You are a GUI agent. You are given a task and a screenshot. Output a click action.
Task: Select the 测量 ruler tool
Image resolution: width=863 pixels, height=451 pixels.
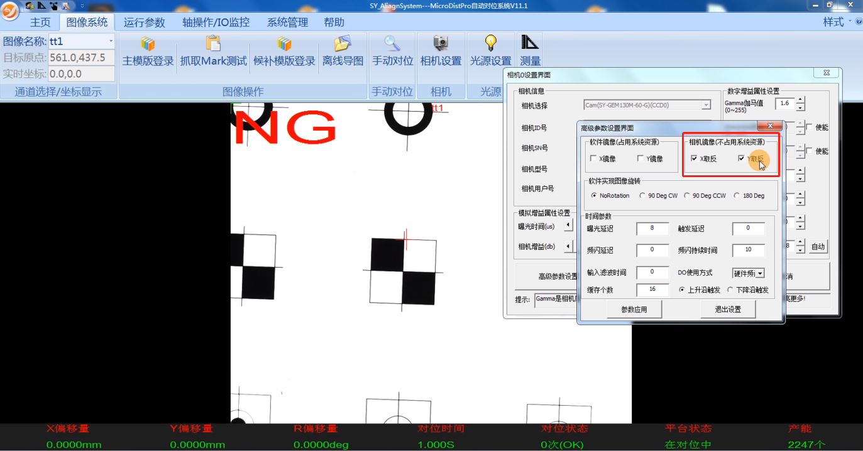click(x=530, y=45)
